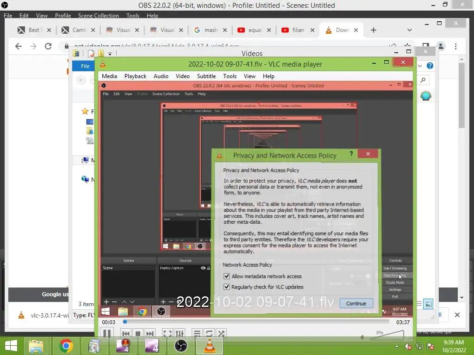Screen dimensions: 474x355
Task: Reload the page in Chrome
Action: 48,46
